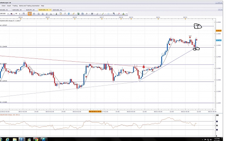226x141 pixels.
Task: Select the horizontal line labeled 1.22916
Action: point(107,82)
